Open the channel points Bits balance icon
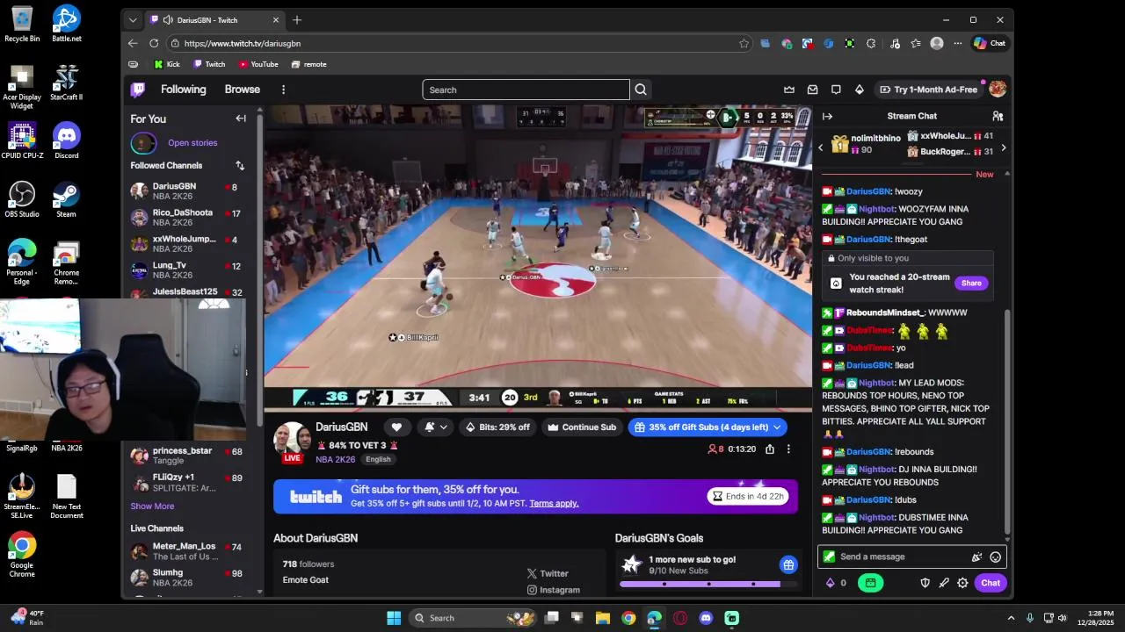Viewport: 1125px width, 632px height. coord(836,583)
